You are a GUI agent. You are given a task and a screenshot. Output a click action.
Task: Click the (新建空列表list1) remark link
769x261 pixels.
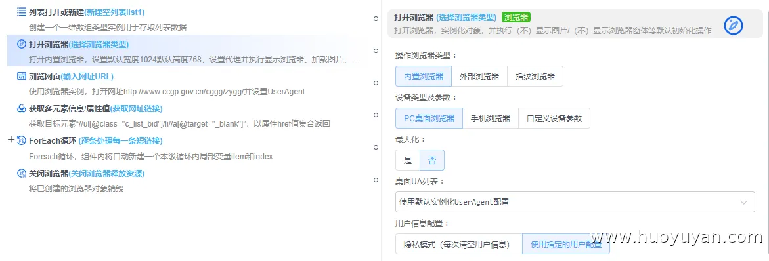(x=114, y=12)
